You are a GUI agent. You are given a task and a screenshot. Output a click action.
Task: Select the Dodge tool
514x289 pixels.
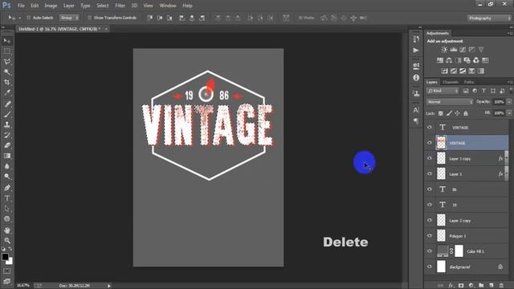click(x=7, y=177)
